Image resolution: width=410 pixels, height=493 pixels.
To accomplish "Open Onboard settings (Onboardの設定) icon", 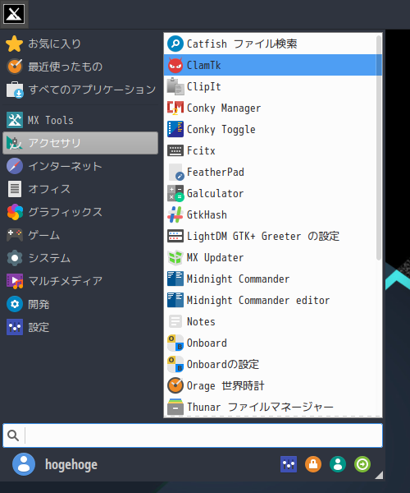I will (175, 364).
